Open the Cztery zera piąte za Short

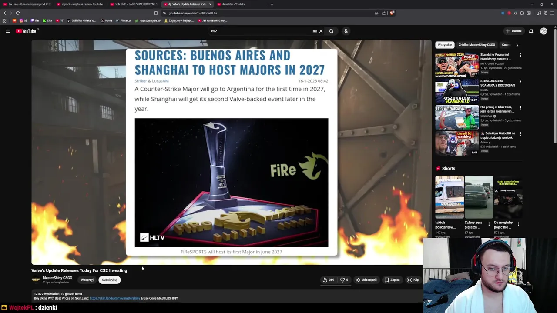click(478, 197)
